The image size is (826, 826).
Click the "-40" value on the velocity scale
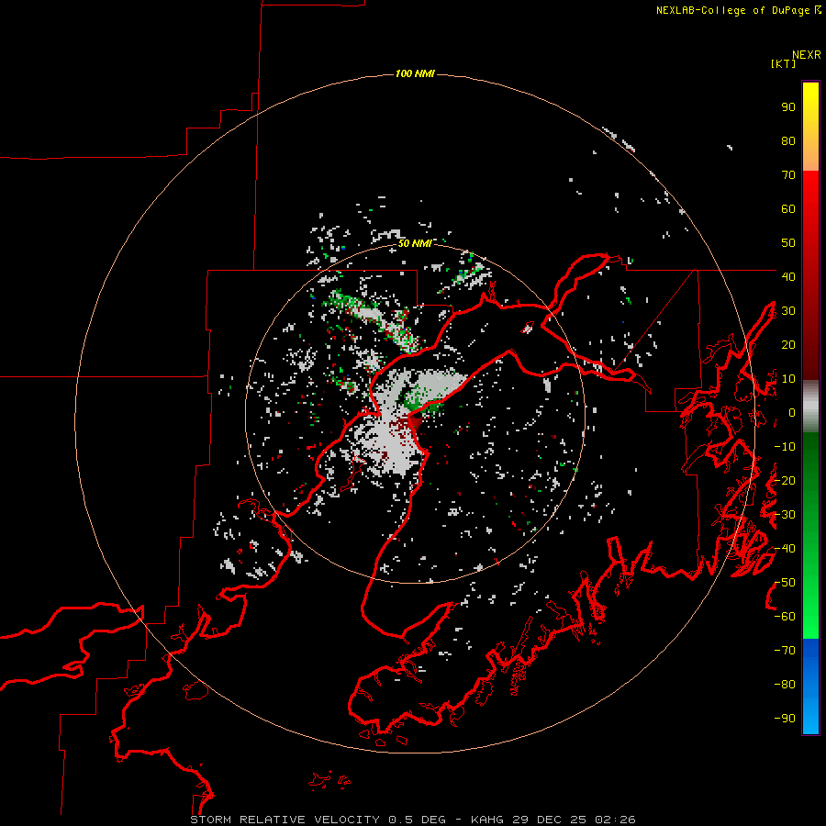pyautogui.click(x=785, y=549)
